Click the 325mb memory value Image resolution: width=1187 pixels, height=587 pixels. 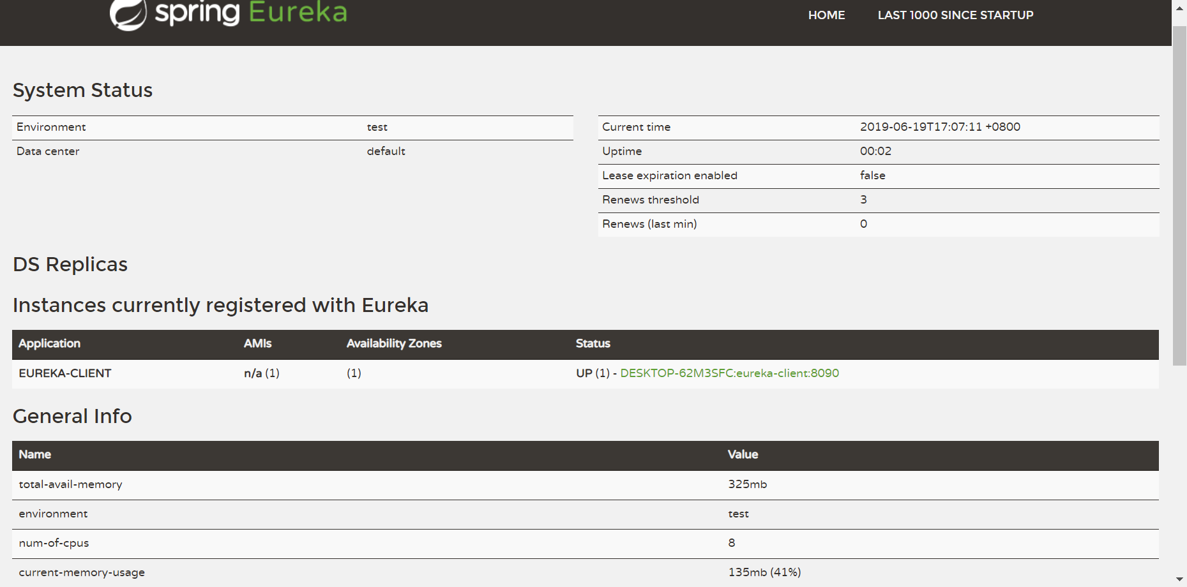pos(747,484)
